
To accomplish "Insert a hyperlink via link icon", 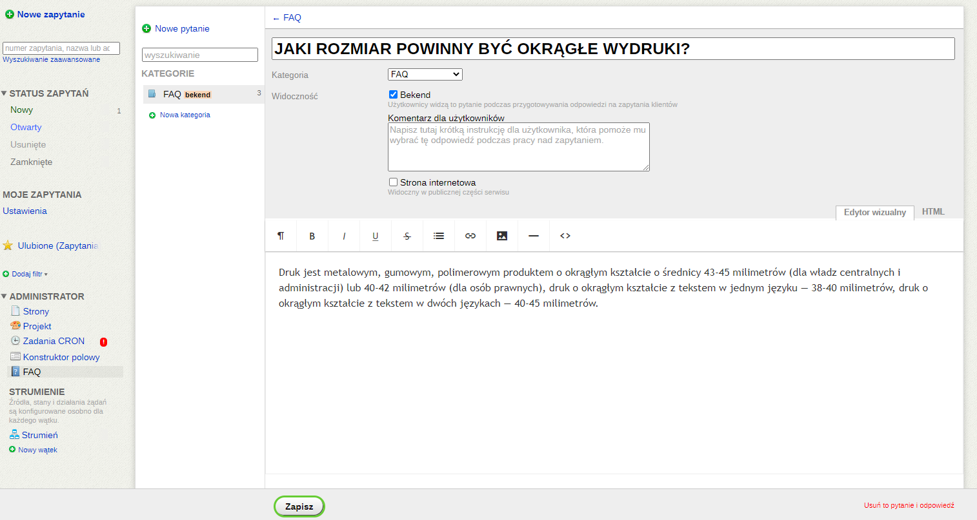I will coord(470,236).
